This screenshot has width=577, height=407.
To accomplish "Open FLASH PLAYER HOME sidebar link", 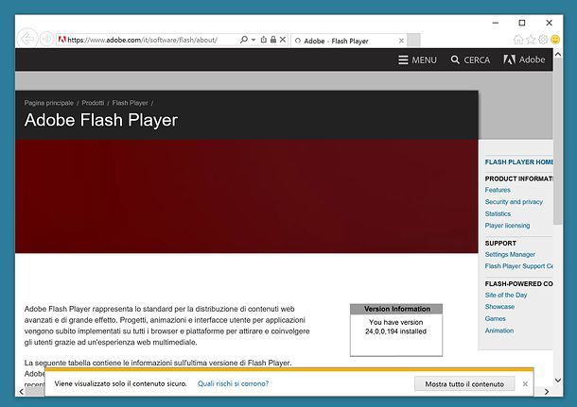I will [x=519, y=162].
